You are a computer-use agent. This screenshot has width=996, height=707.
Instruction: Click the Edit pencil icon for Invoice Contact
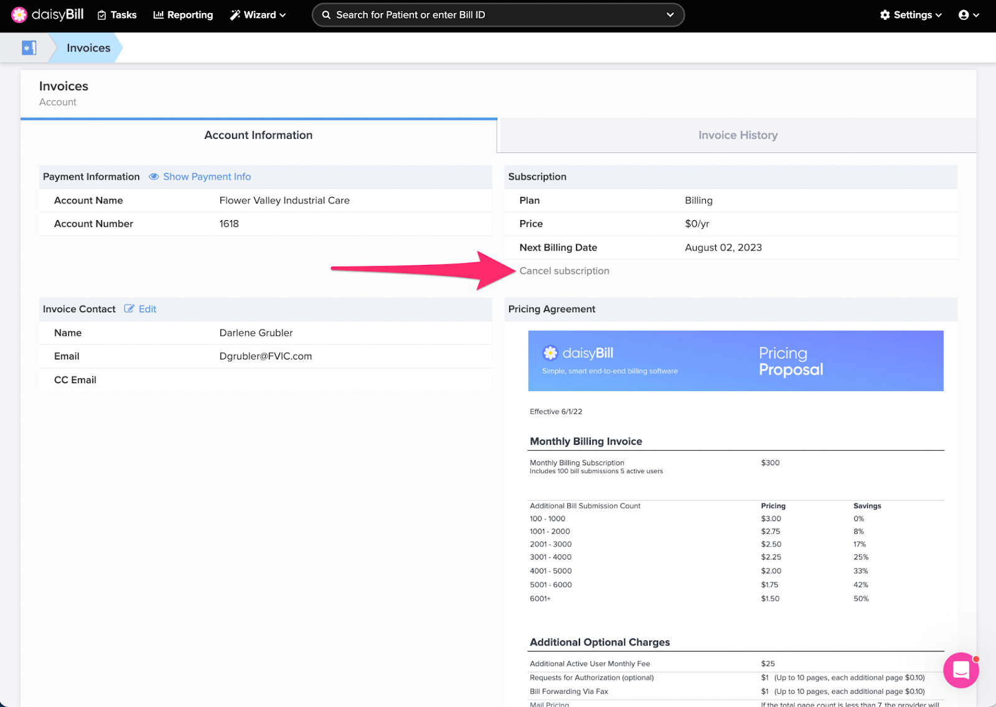(x=129, y=308)
